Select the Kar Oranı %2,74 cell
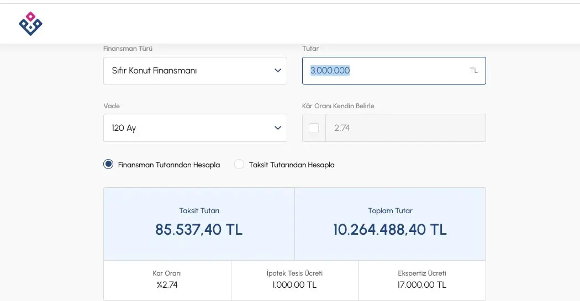Image resolution: width=580 pixels, height=301 pixels. (x=167, y=280)
